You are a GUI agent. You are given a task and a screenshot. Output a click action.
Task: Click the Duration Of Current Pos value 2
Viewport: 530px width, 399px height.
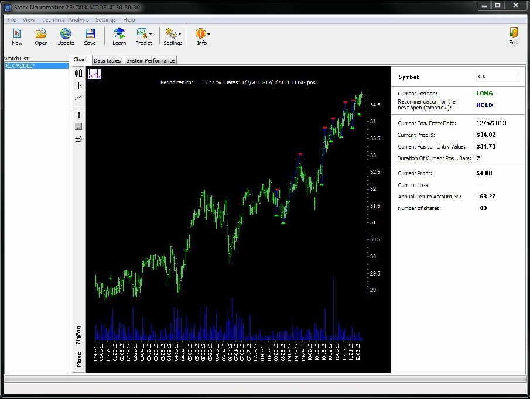point(478,158)
